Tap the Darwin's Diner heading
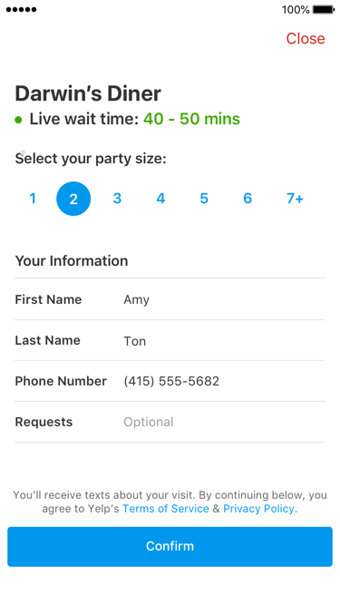The image size is (340, 605). (88, 93)
